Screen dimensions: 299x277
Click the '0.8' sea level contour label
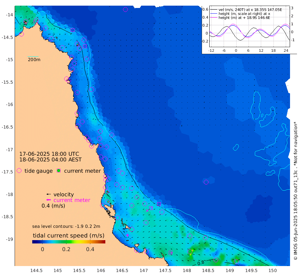[x=201, y=263]
